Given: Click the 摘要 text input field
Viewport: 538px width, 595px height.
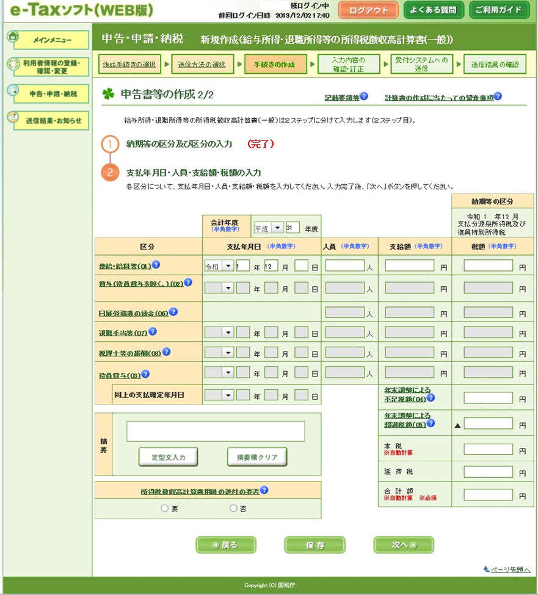Looking at the screenshot, I should [x=216, y=431].
